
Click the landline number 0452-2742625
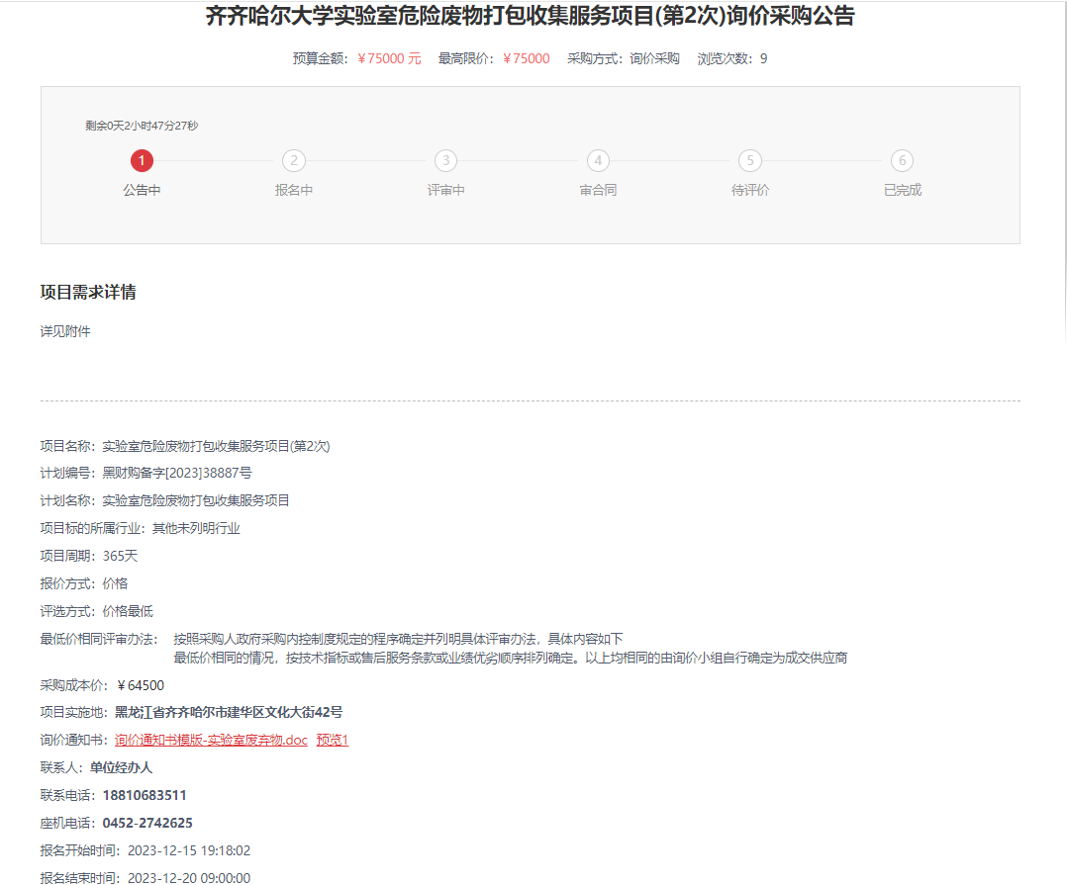(147, 823)
